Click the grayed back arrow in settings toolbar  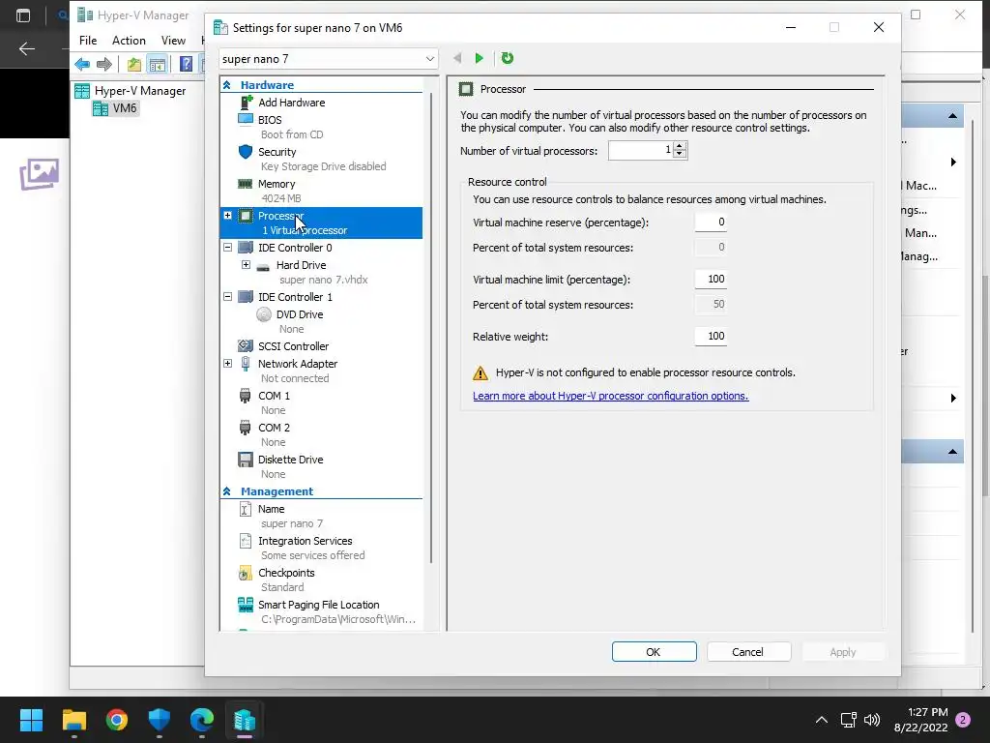click(x=457, y=58)
